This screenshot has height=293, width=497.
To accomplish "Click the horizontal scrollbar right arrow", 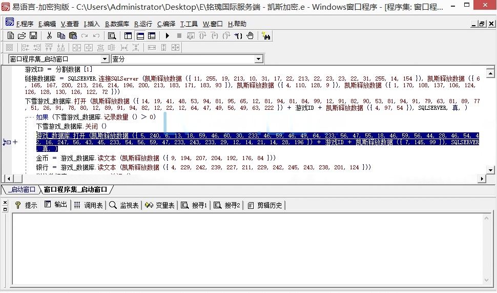I will [x=482, y=179].
